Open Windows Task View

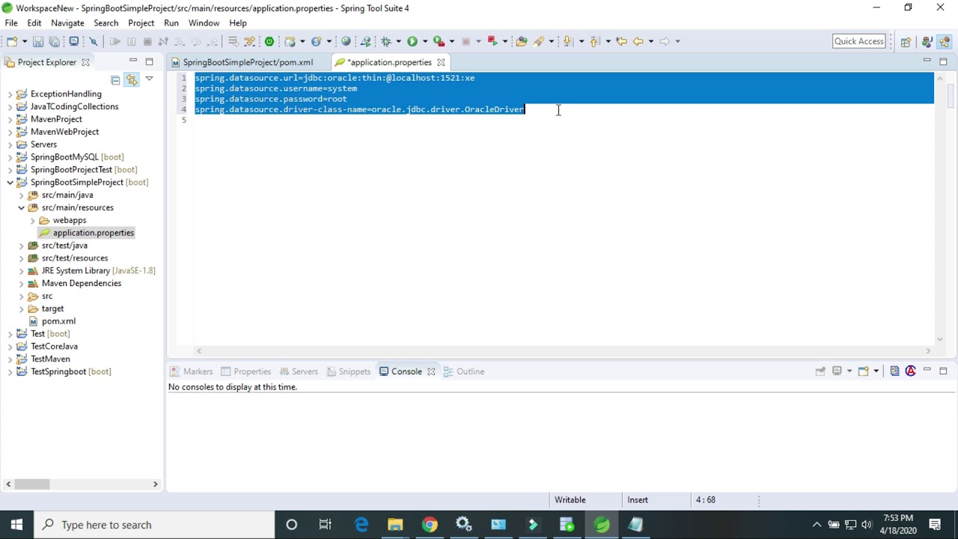click(x=326, y=525)
